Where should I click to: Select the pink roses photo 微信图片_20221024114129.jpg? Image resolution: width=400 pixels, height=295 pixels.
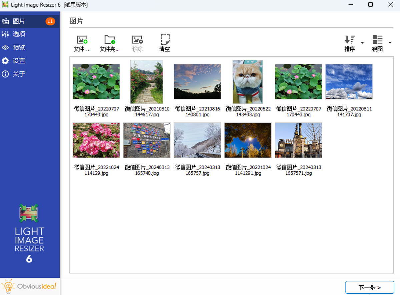96,140
